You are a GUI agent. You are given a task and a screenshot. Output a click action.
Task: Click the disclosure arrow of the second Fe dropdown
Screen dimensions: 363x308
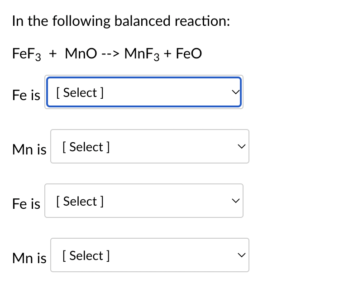[235, 201]
